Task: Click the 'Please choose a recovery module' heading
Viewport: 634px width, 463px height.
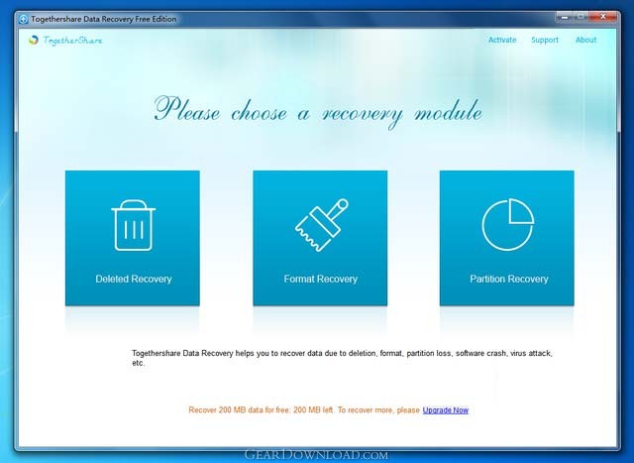Action: [x=318, y=112]
